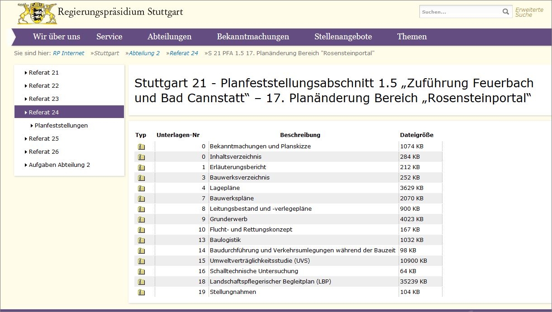Click the RP Internet breadcrumb link
This screenshot has height=312, width=552.
click(x=68, y=53)
